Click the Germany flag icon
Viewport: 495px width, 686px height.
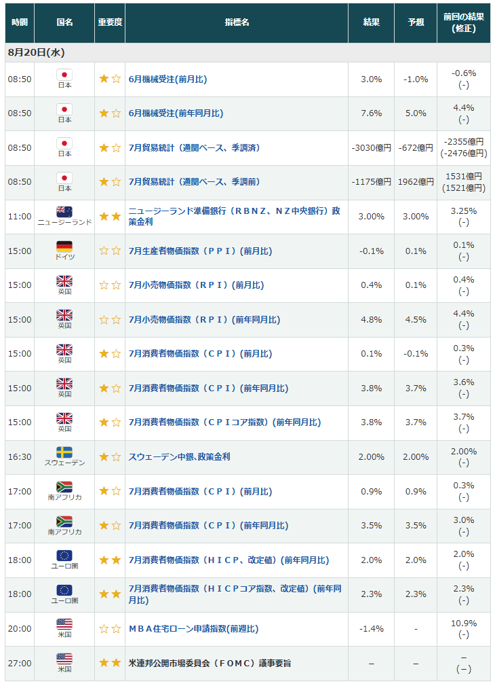[64, 247]
